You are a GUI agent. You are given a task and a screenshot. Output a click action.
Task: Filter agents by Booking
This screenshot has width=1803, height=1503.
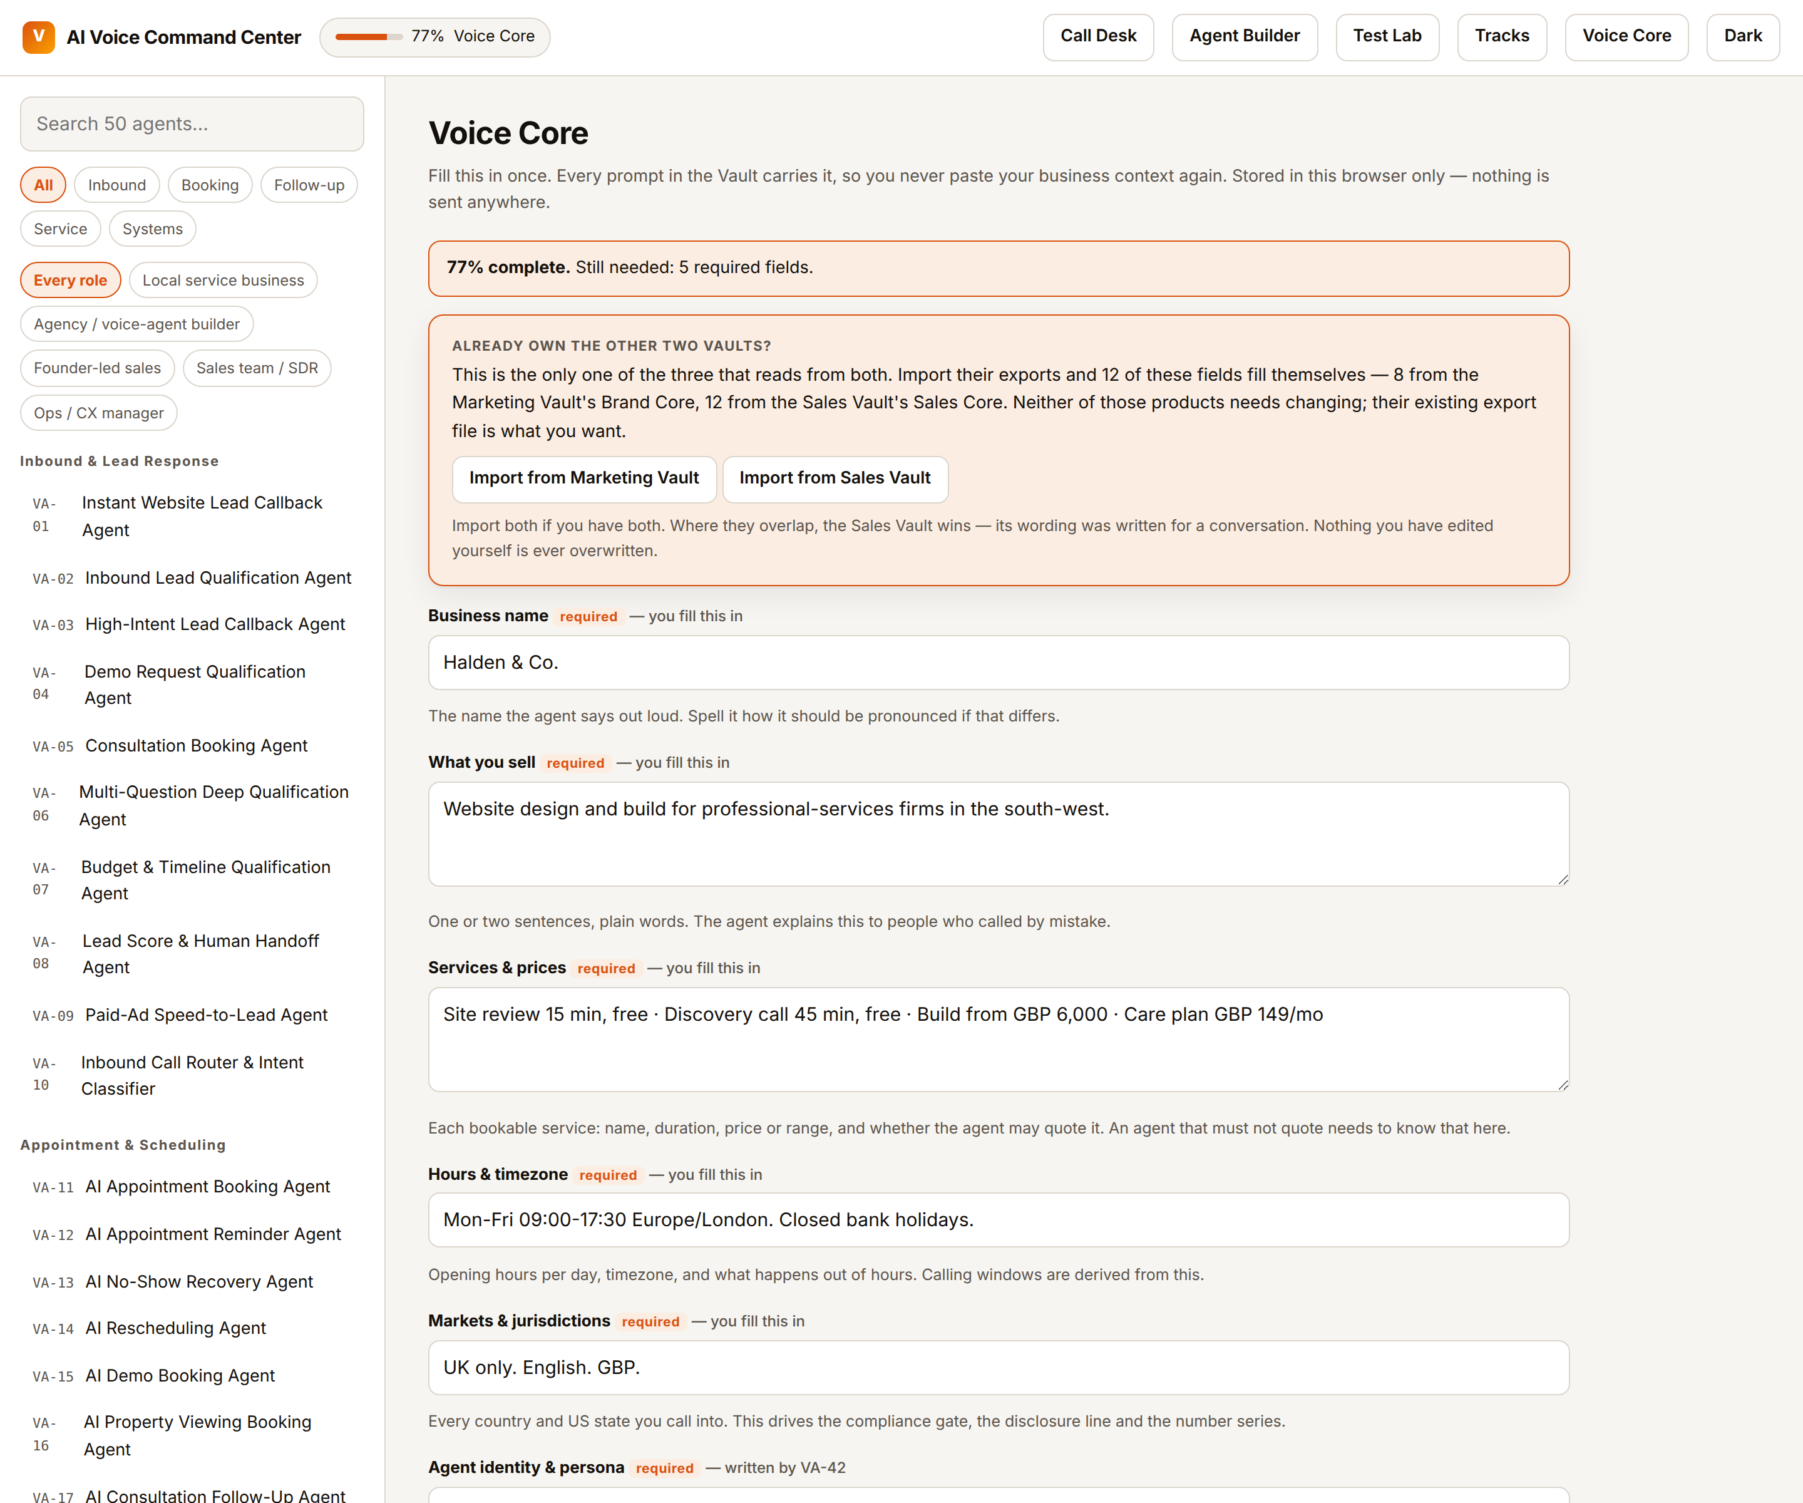[210, 185]
